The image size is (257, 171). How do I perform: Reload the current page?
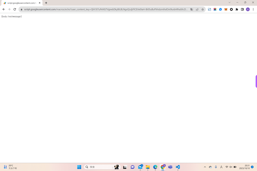pos(15,9)
